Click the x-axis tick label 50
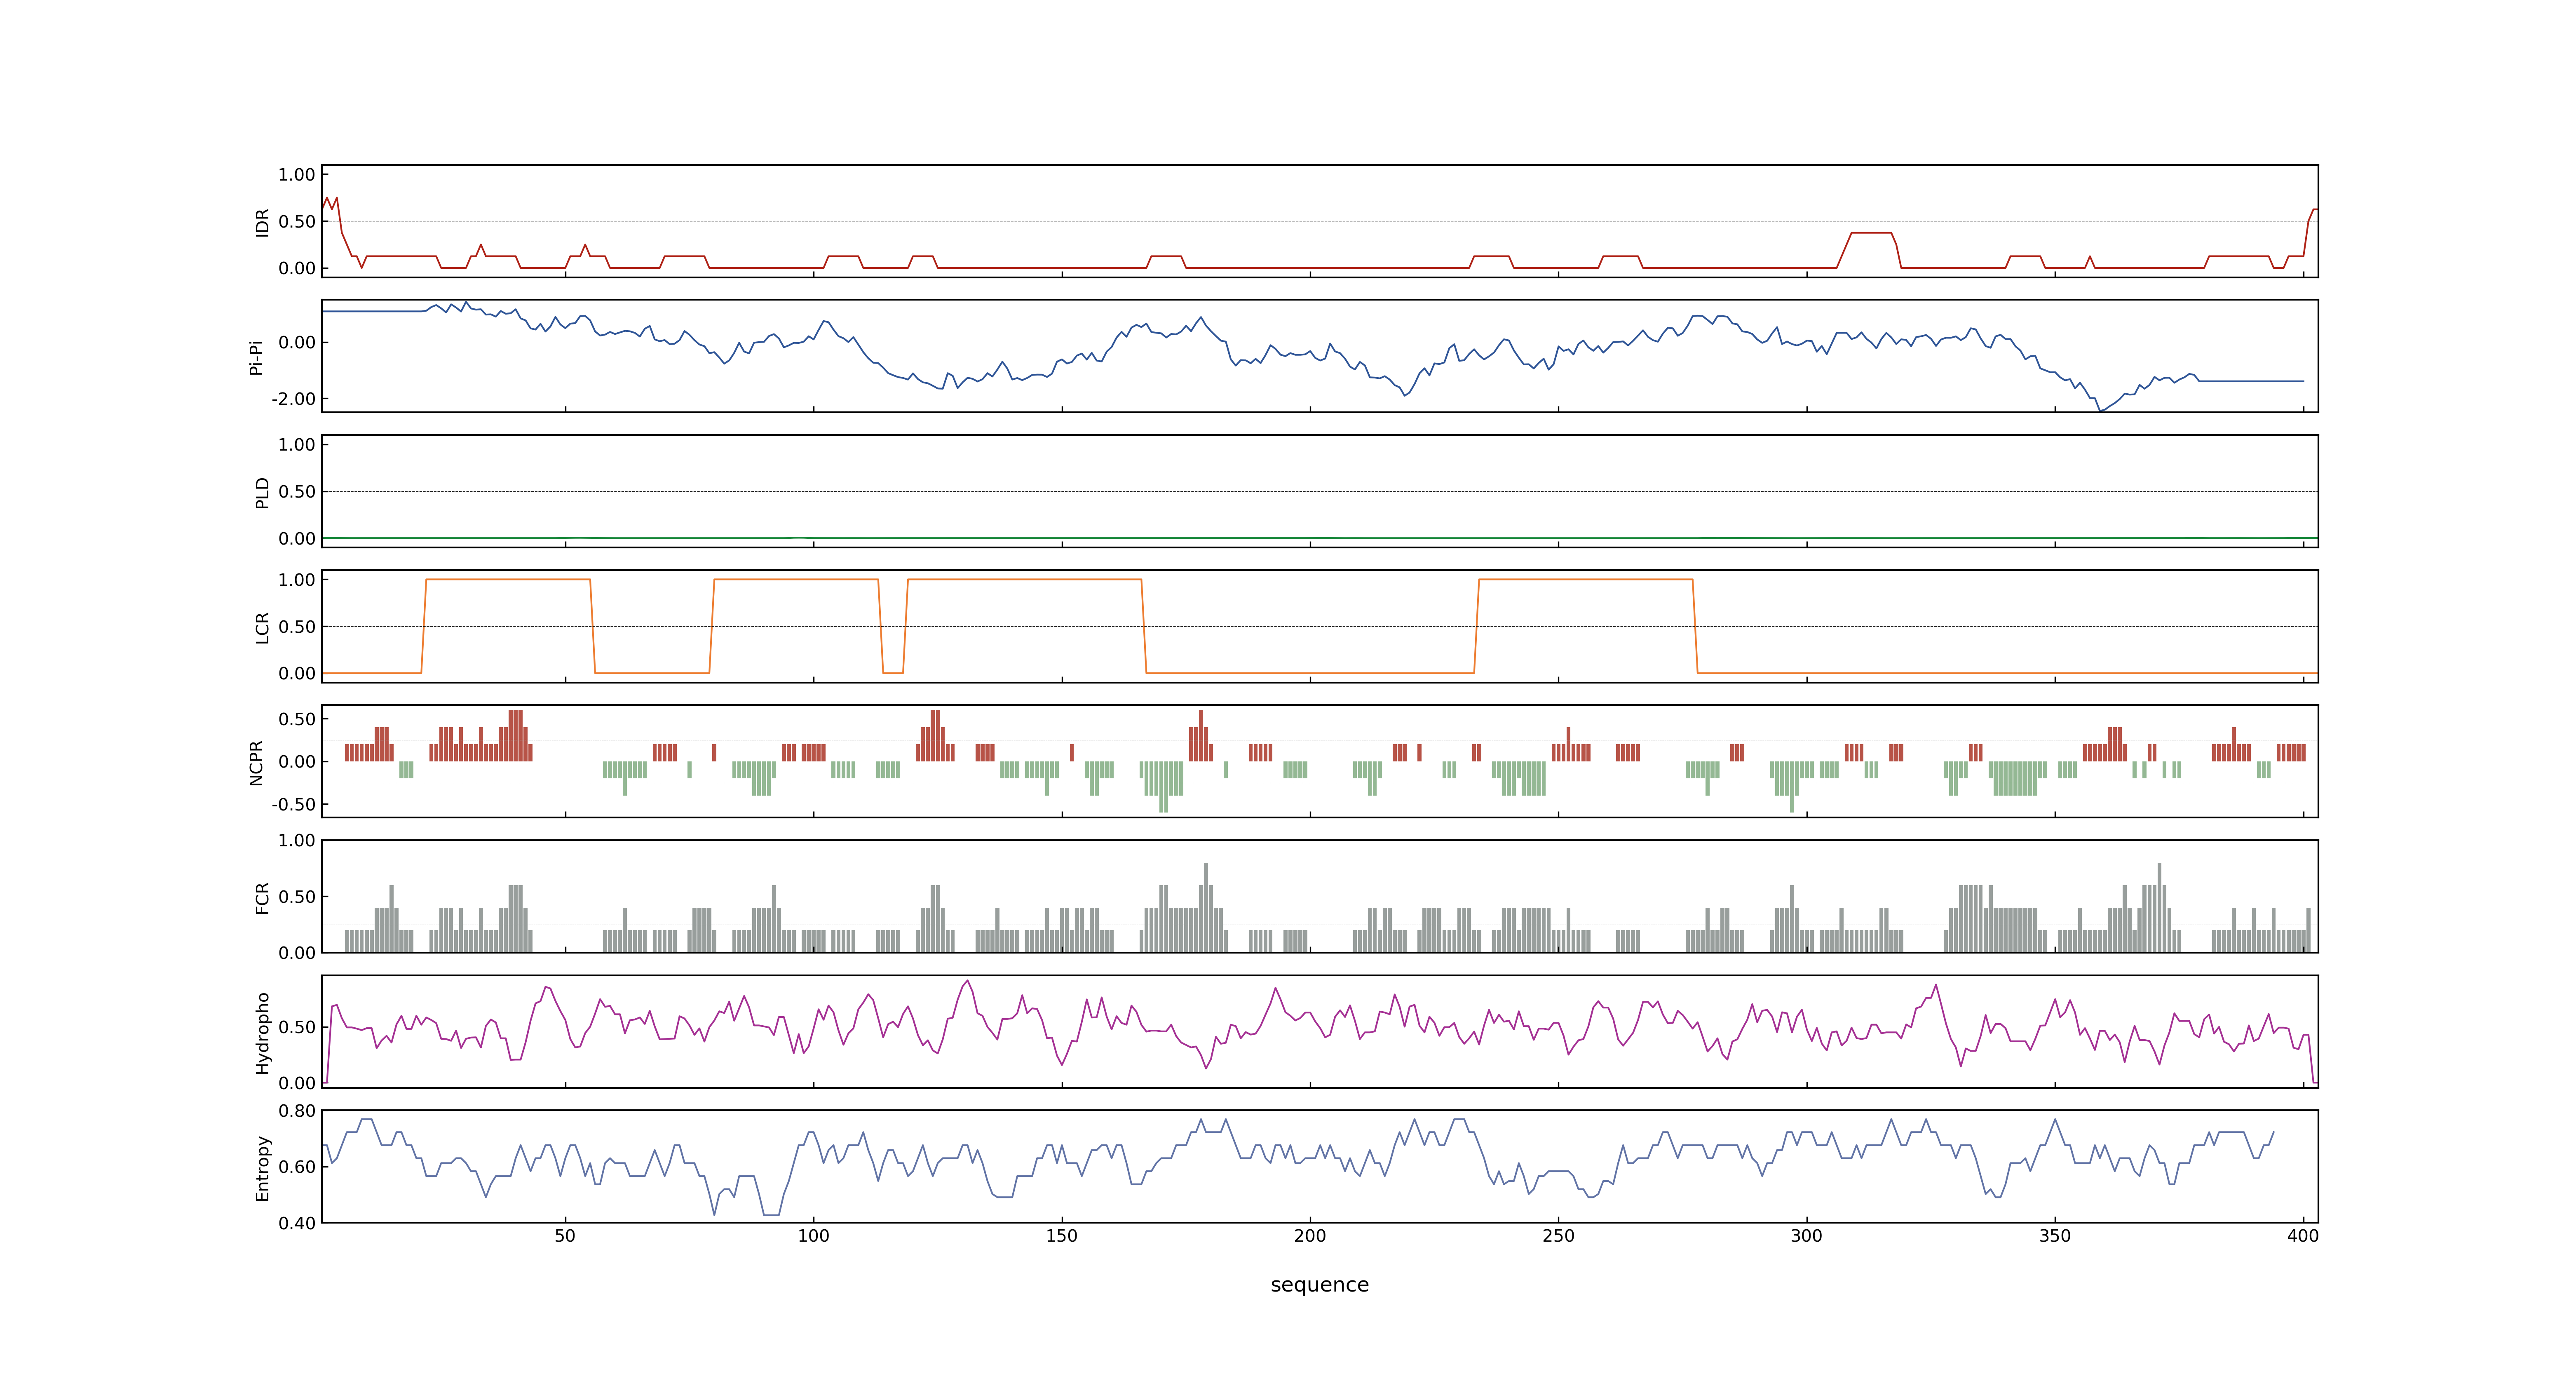Image resolution: width=2576 pixels, height=1374 pixels. coord(565,1236)
